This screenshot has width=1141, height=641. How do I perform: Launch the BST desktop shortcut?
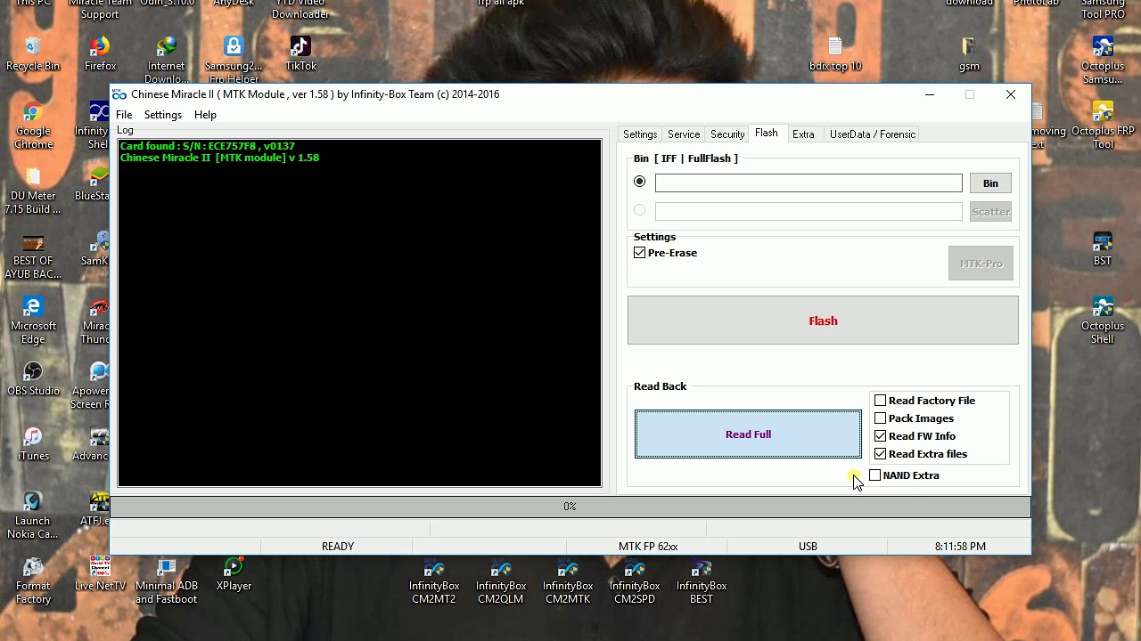point(1103,249)
